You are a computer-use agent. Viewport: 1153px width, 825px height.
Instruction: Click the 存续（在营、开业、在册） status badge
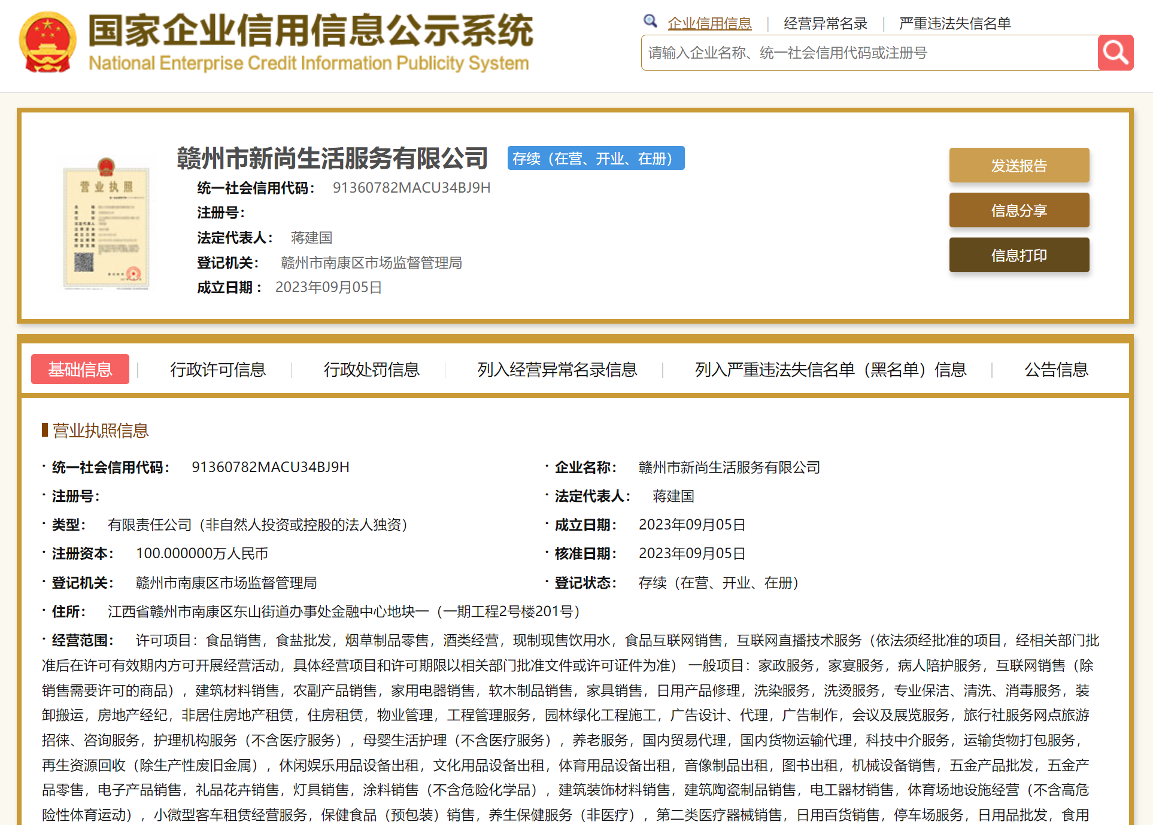coord(596,158)
